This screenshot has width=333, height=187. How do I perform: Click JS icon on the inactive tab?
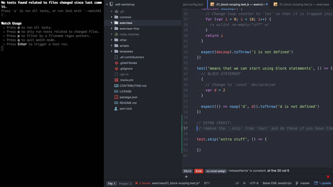275,4
